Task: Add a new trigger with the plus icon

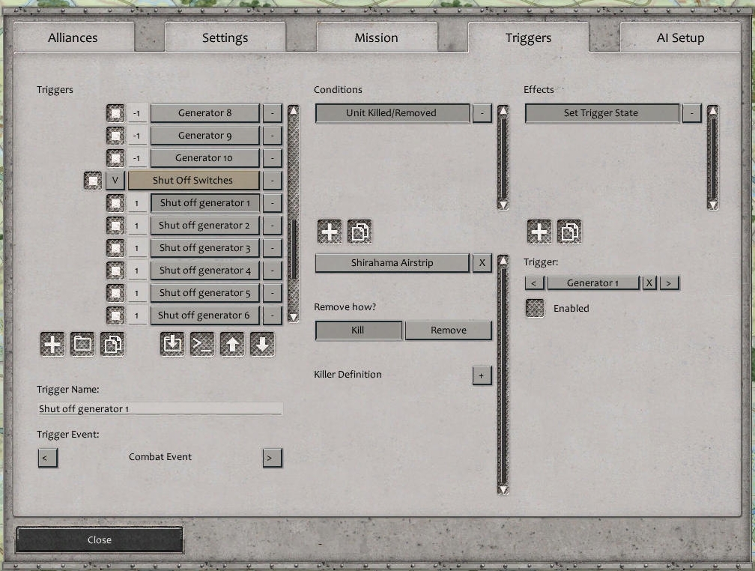Action: (x=51, y=343)
